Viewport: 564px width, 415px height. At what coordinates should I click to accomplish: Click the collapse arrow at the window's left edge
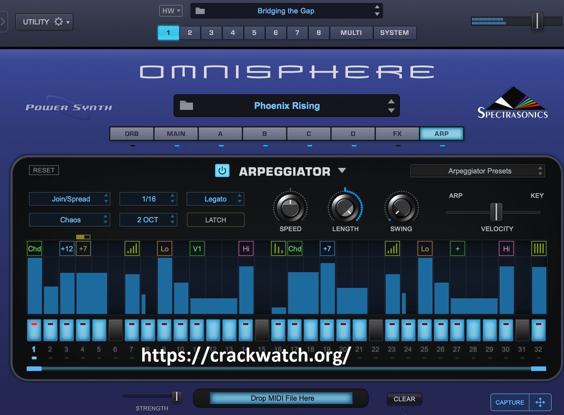tap(3, 22)
